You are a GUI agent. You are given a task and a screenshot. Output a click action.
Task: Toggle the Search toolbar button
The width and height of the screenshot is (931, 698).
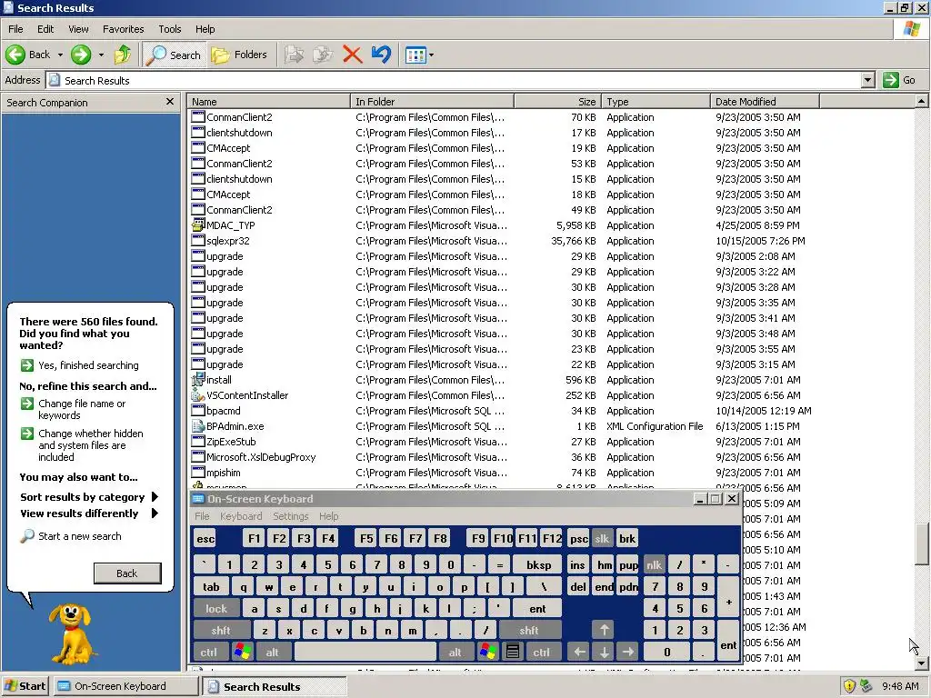click(x=174, y=55)
